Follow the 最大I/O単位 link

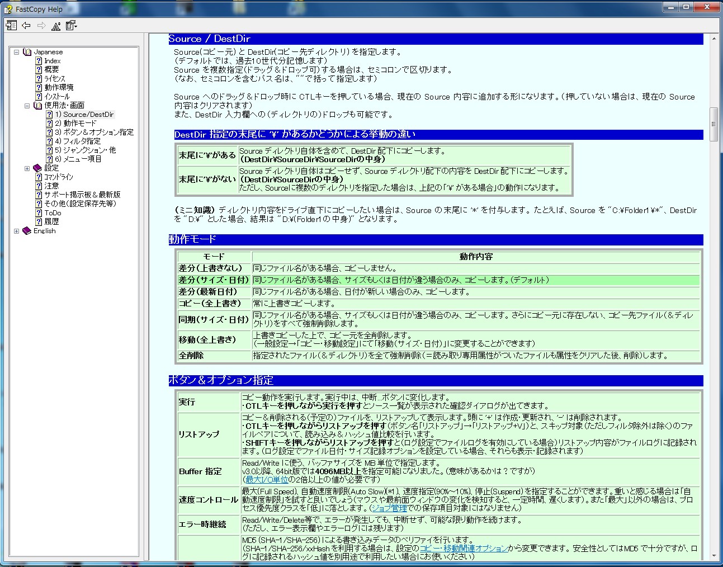coord(267,479)
